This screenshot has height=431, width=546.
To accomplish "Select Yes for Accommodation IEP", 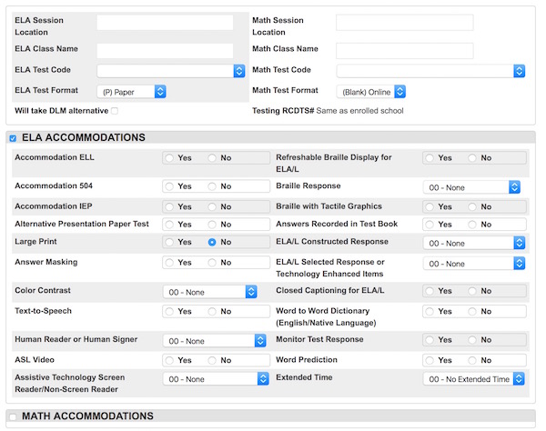I will (x=169, y=207).
